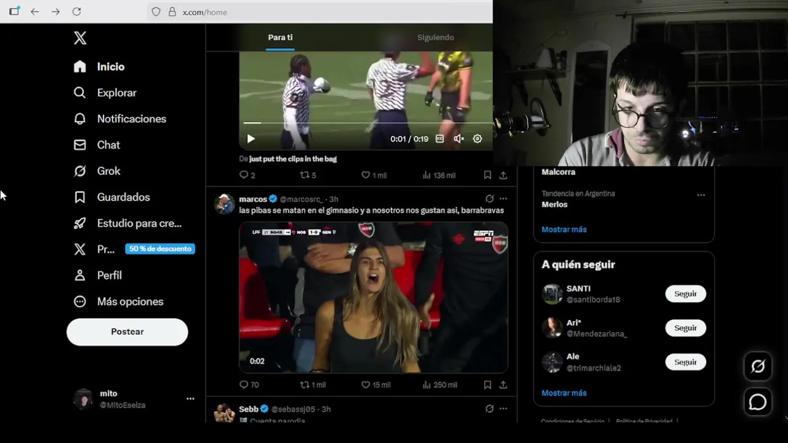Click browser back arrow
This screenshot has width=788, height=443.
35,12
